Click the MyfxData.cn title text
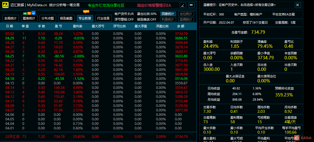The image size is (314, 142). pos(37,5)
